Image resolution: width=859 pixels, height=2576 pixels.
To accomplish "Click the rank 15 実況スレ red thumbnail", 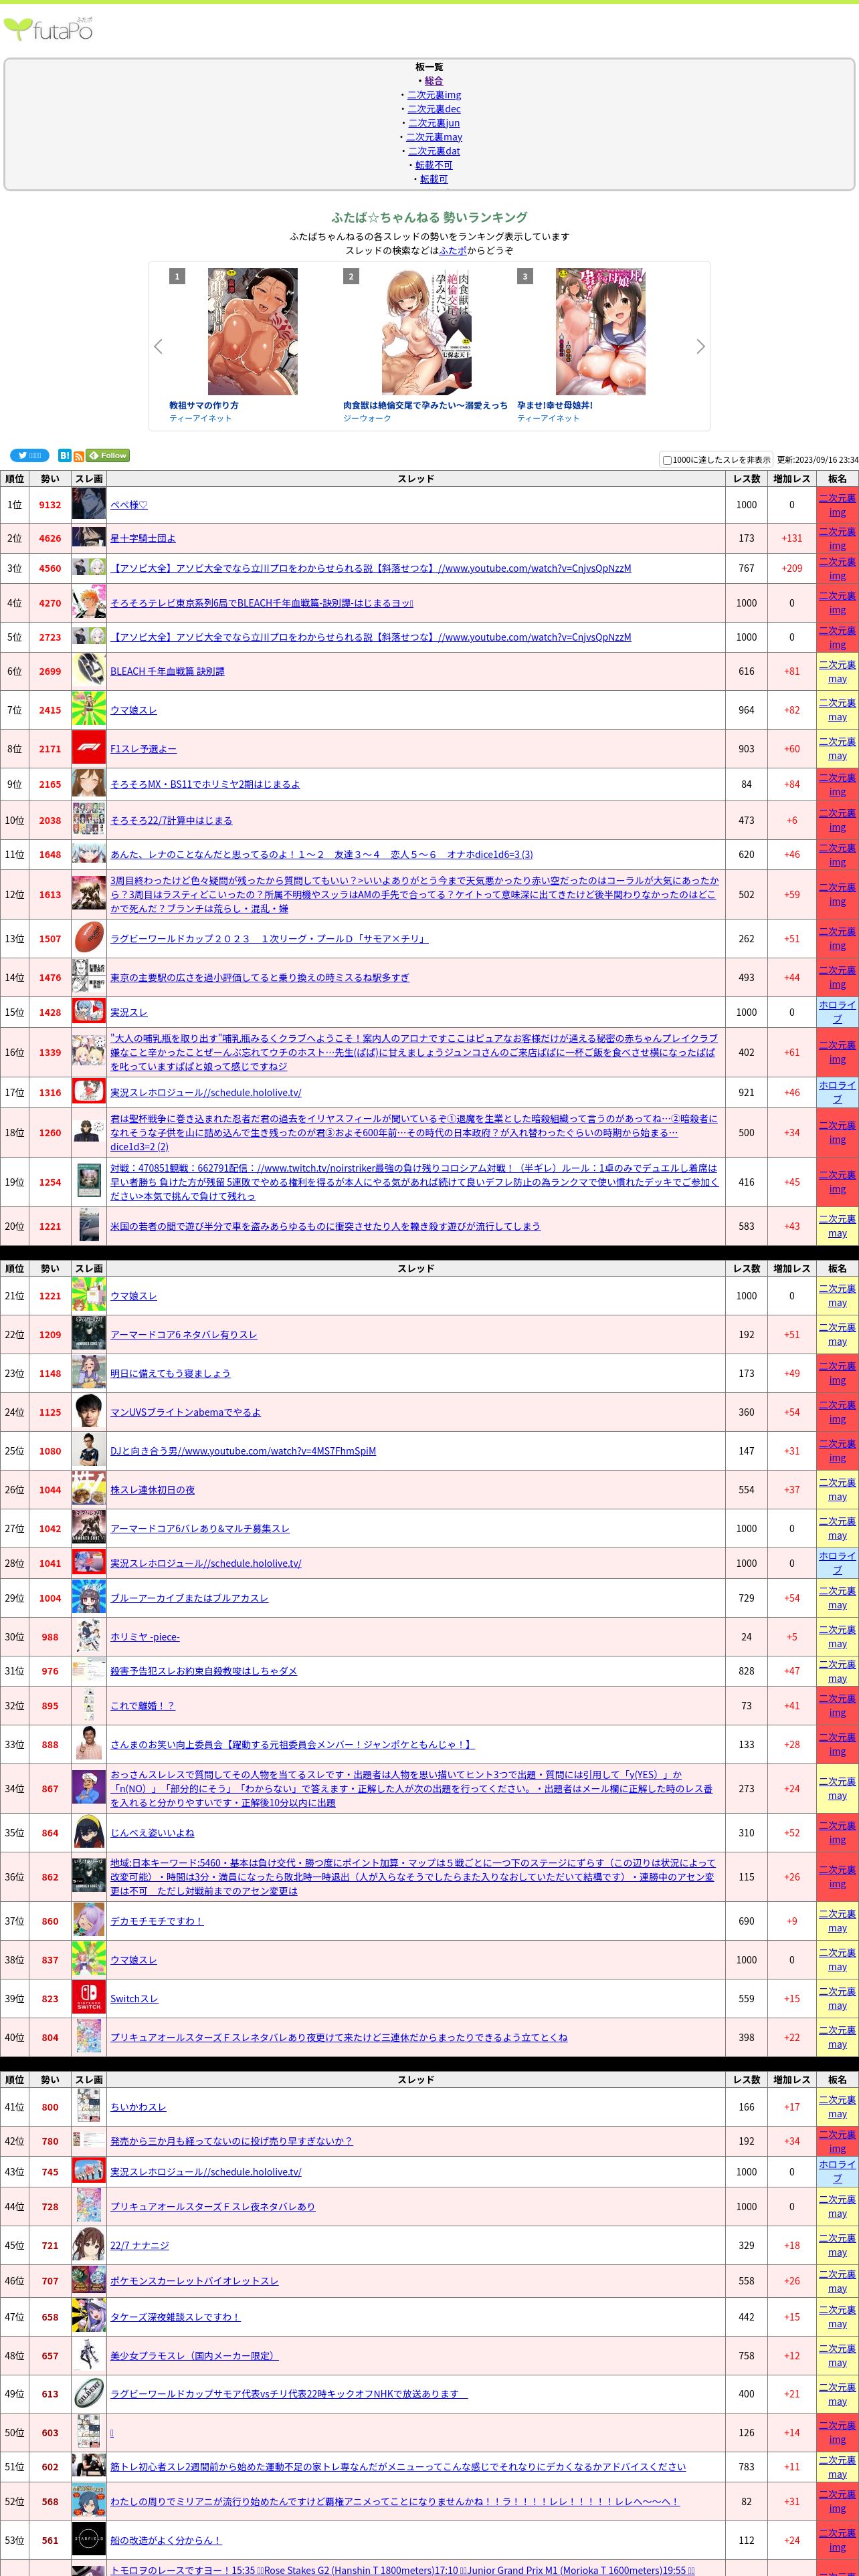I will point(89,1012).
